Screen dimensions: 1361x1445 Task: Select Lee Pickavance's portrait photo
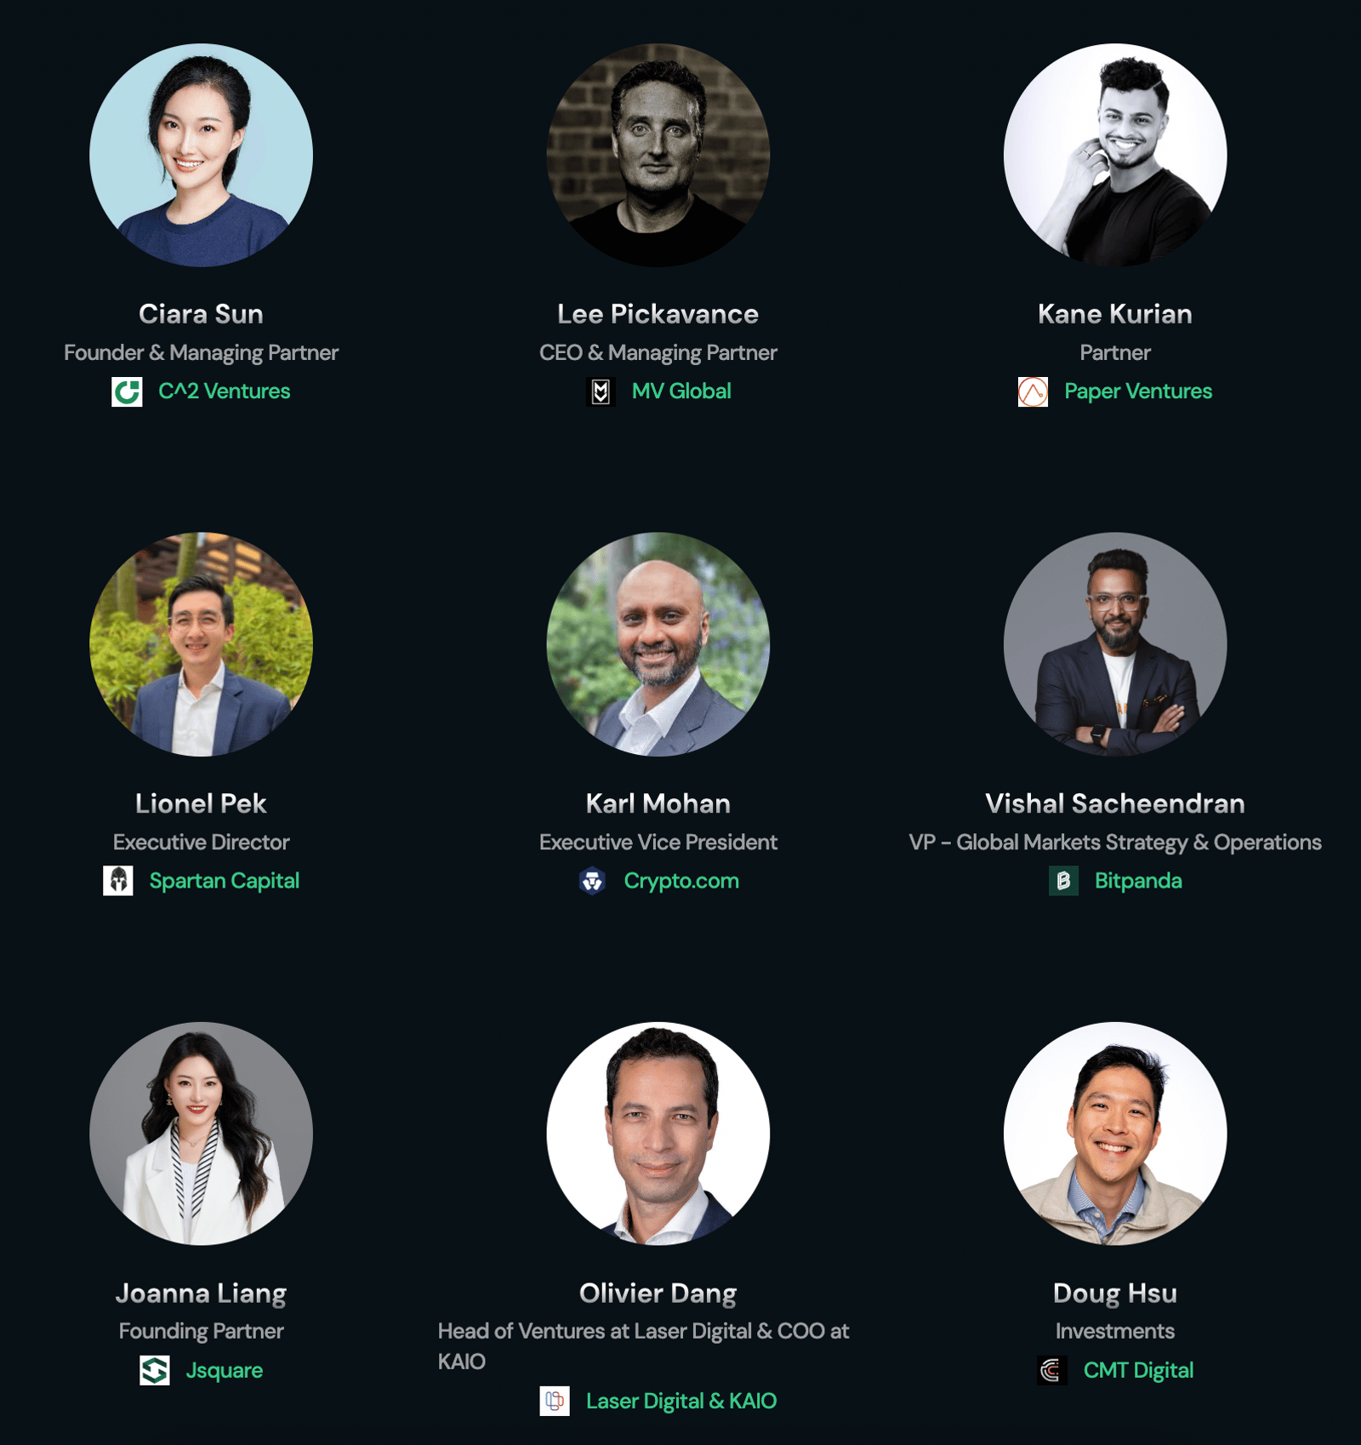point(658,155)
